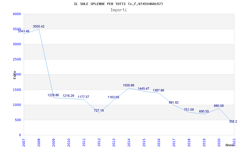Click the x-axis year 2009
This screenshot has height=148, width=237.
pos(54,142)
